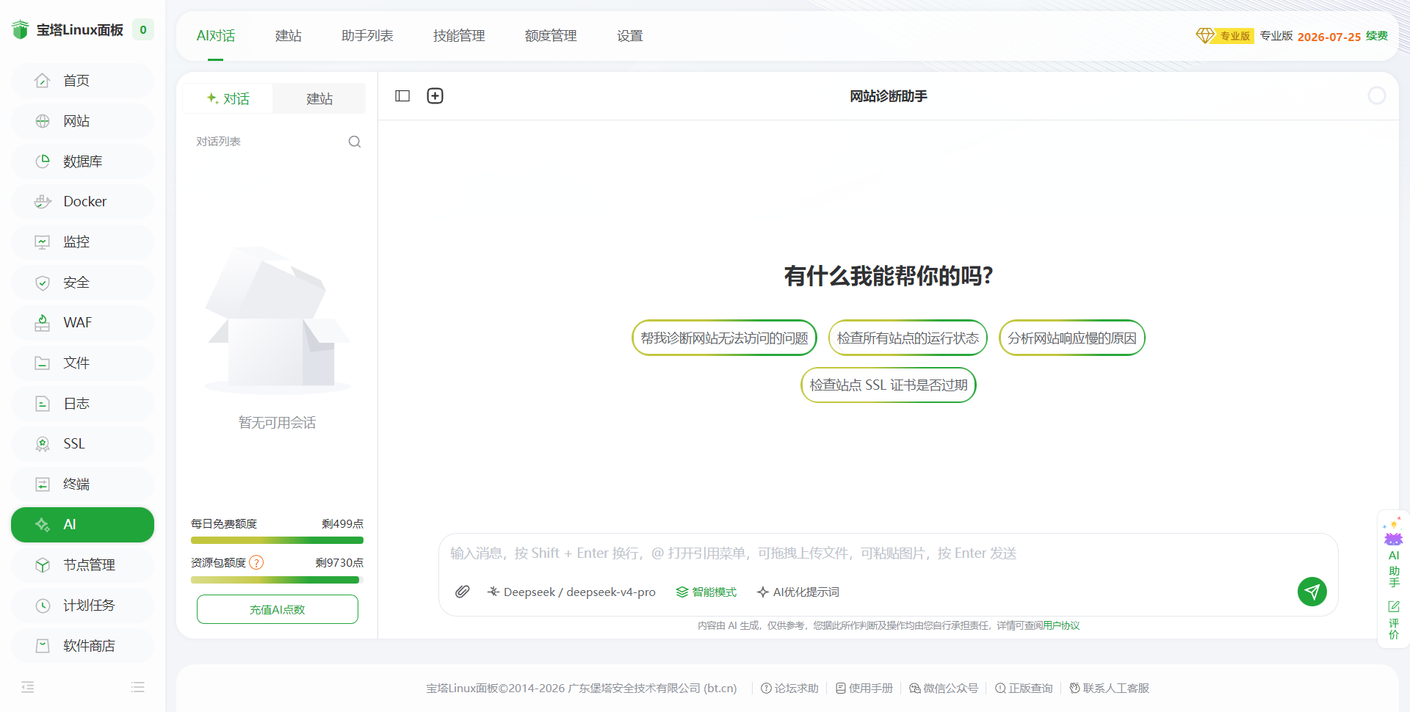The image size is (1410, 712).
Task: Start a new chat with plus icon
Action: pos(435,96)
